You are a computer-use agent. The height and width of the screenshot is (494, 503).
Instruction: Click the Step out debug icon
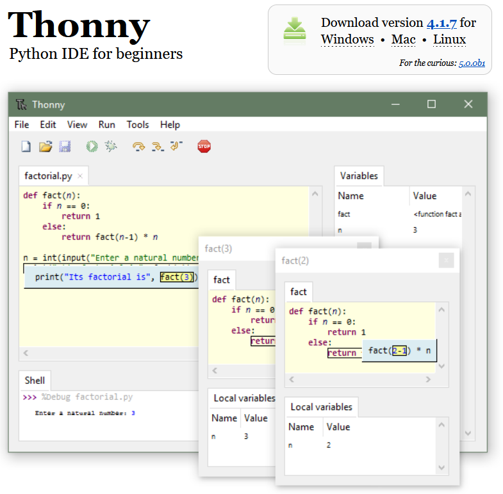click(x=177, y=147)
